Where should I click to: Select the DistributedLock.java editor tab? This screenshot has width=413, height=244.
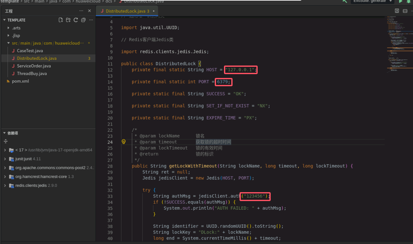(128, 11)
